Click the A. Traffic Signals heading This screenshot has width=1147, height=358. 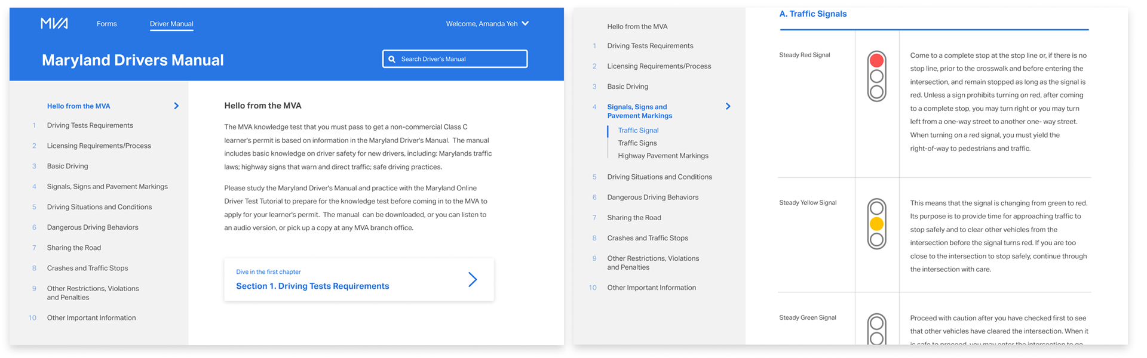tap(813, 14)
